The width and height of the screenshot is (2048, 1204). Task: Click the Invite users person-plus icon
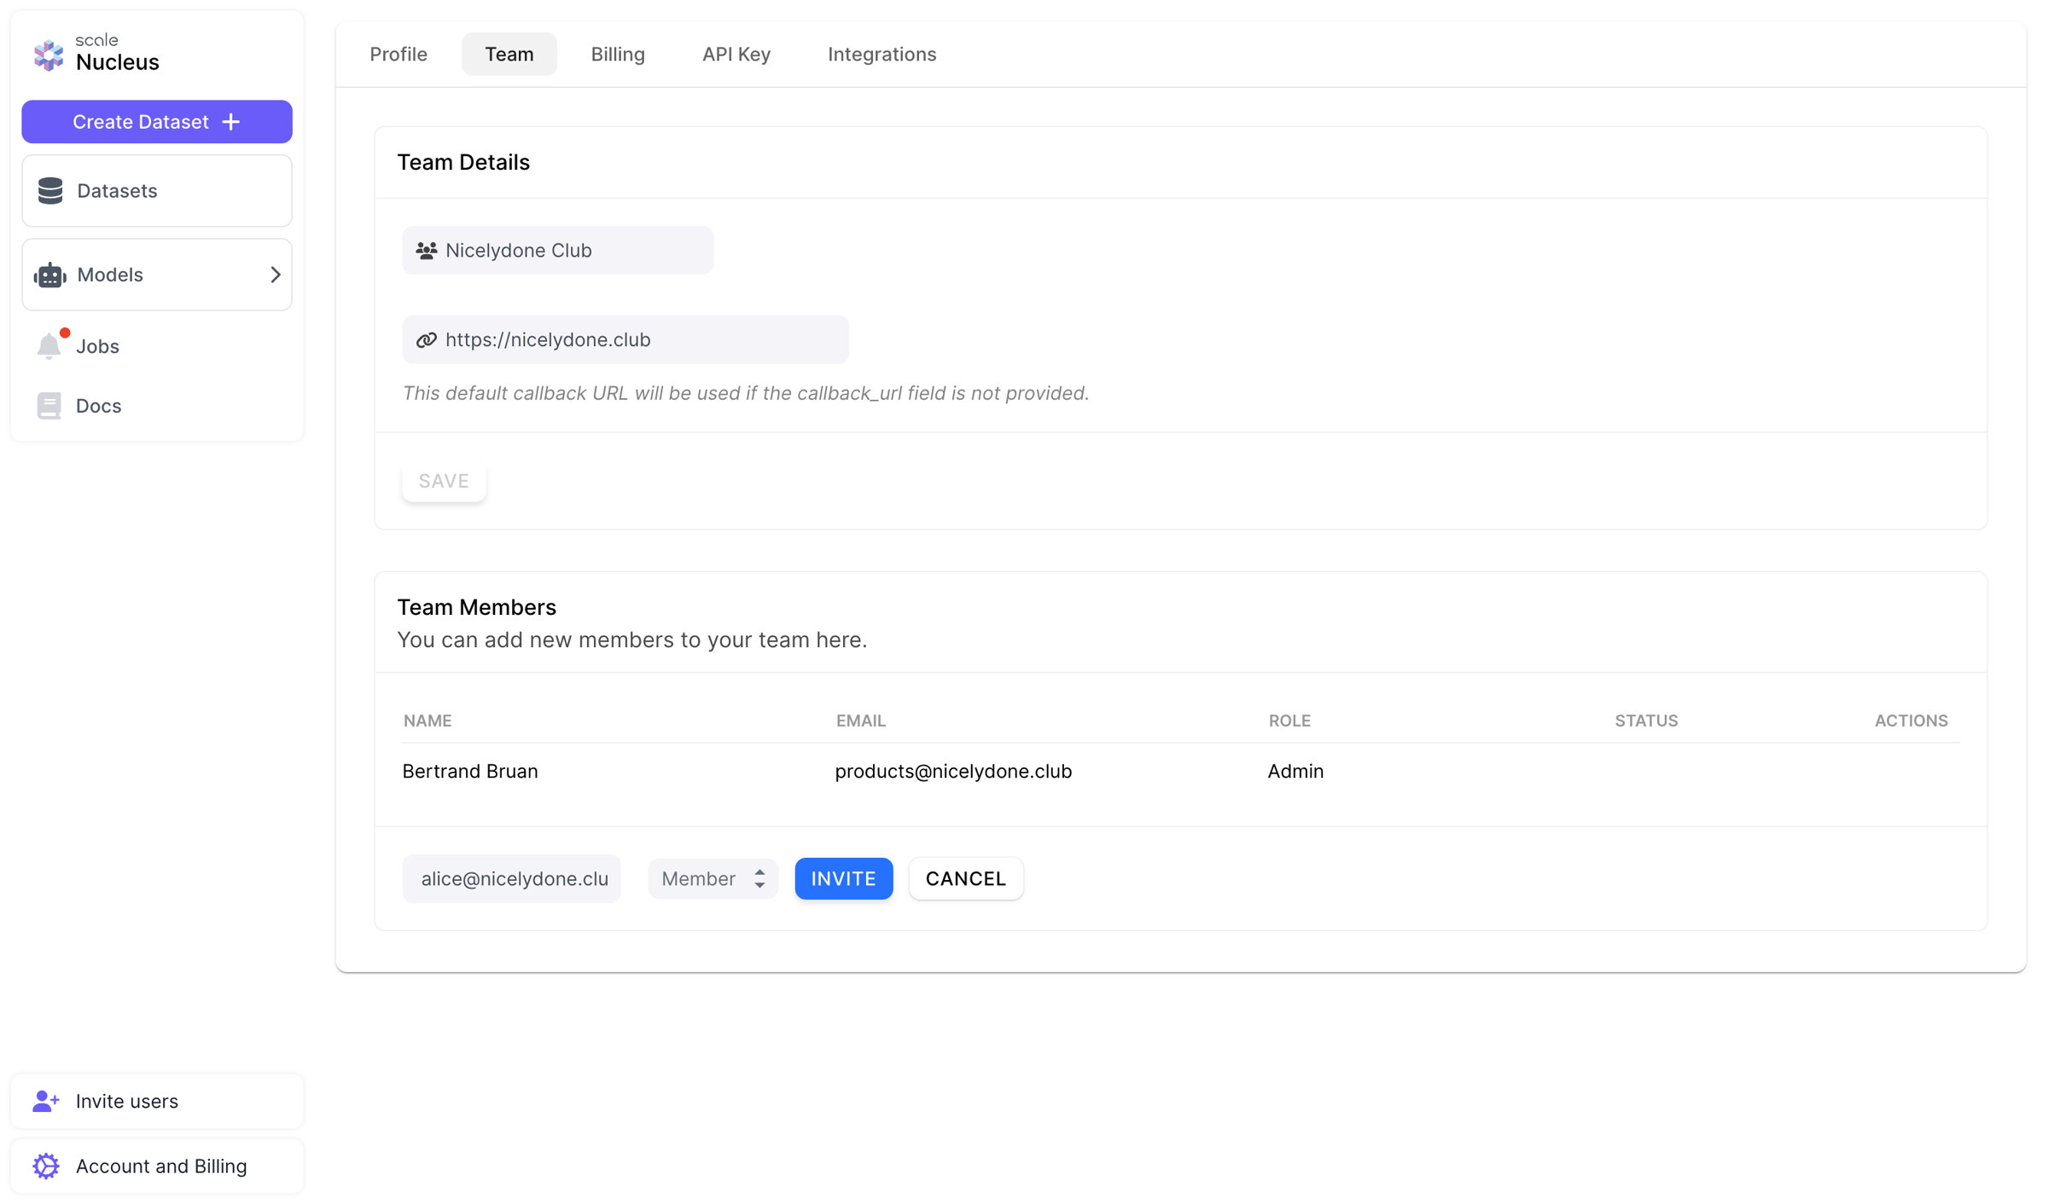click(46, 1101)
